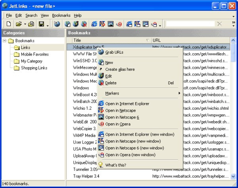Click the Grab URLs toolbar globe icon
The height and width of the screenshot is (188, 238).
[57, 24]
